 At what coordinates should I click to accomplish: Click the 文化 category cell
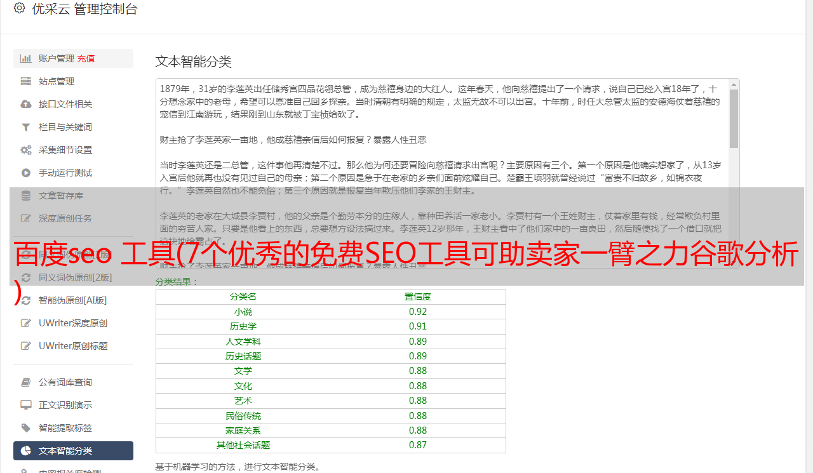click(x=243, y=386)
